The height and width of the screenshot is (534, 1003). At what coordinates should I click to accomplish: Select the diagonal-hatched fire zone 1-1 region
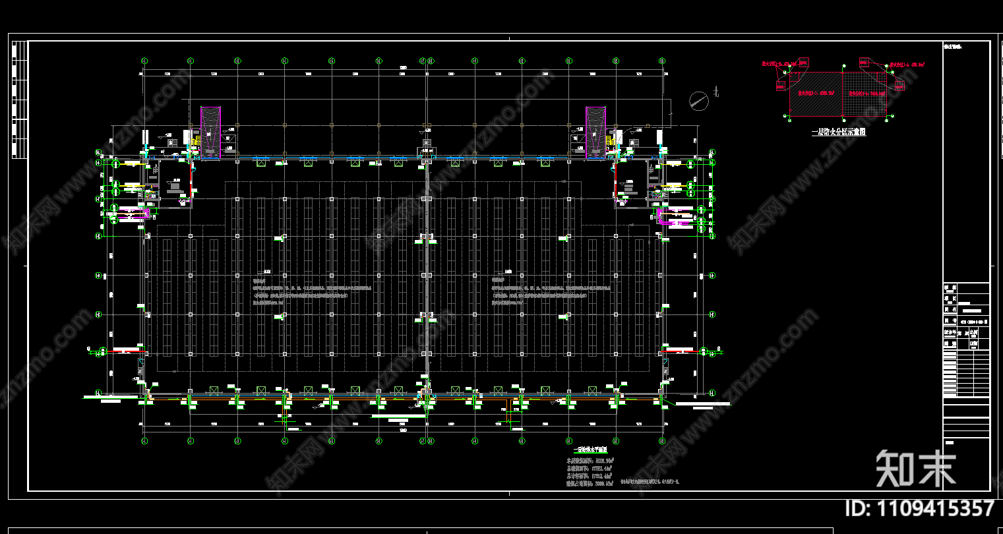pyautogui.click(x=816, y=93)
